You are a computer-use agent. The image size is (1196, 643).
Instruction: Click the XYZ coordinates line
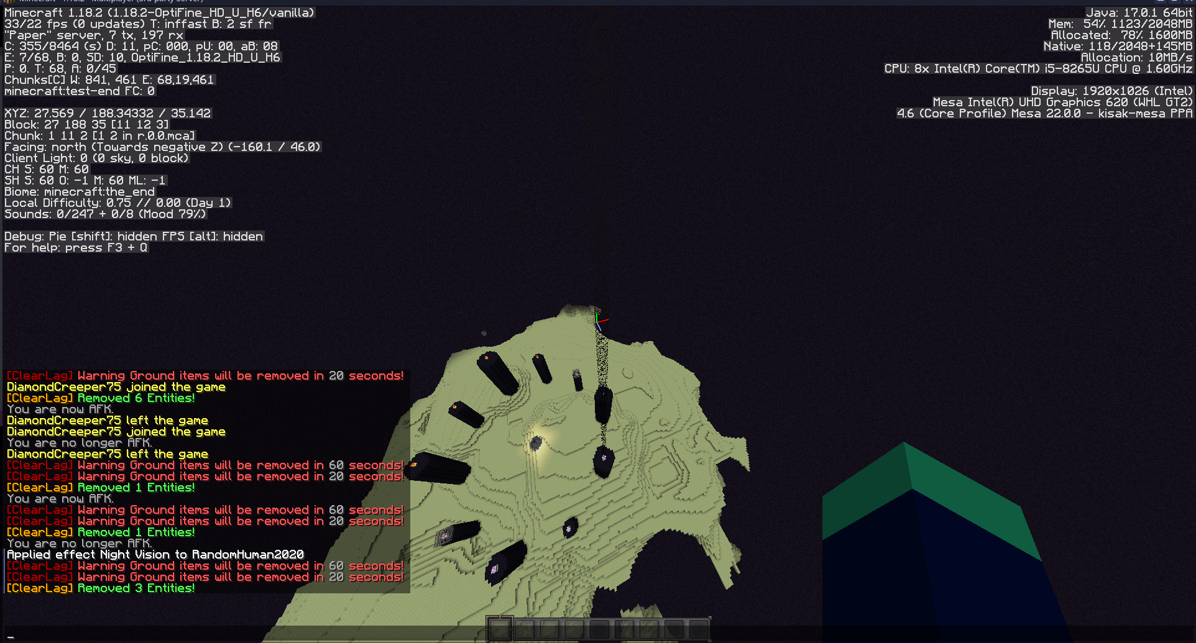coord(108,113)
